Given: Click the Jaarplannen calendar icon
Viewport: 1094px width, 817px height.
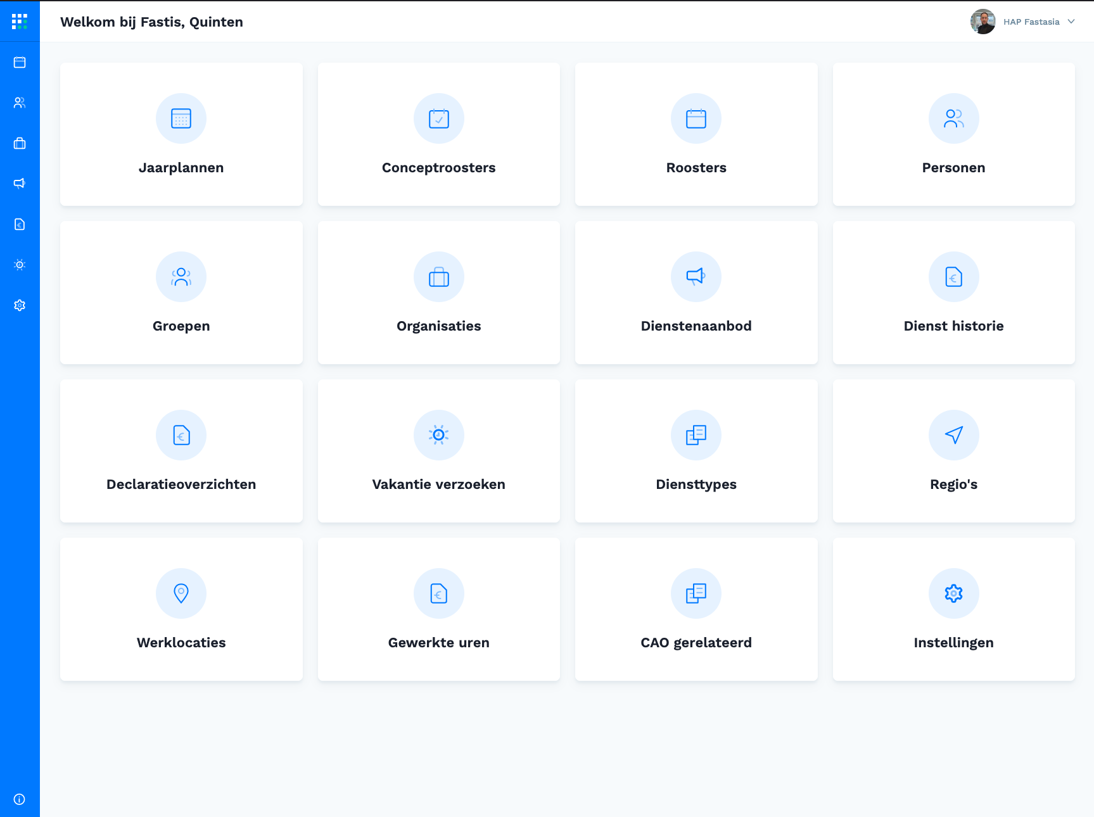Looking at the screenshot, I should 181,118.
